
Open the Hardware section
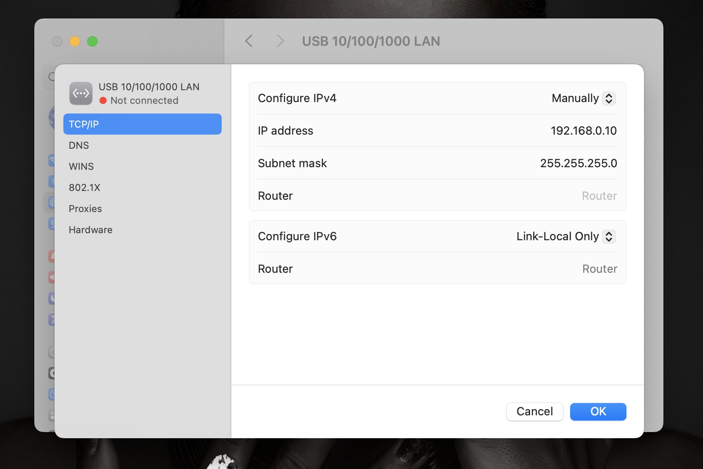(x=91, y=230)
